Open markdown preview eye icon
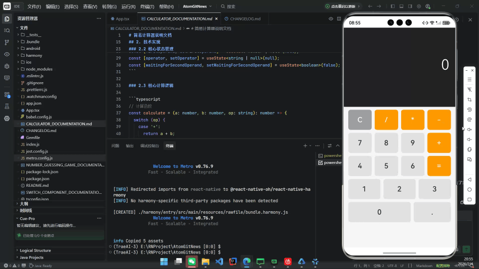 click(331, 19)
